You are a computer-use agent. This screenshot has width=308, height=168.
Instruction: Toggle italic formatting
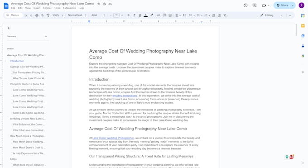(134, 15)
